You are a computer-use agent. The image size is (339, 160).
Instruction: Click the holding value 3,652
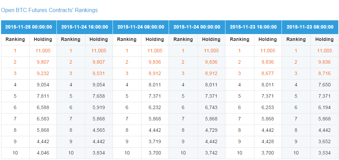(324, 142)
